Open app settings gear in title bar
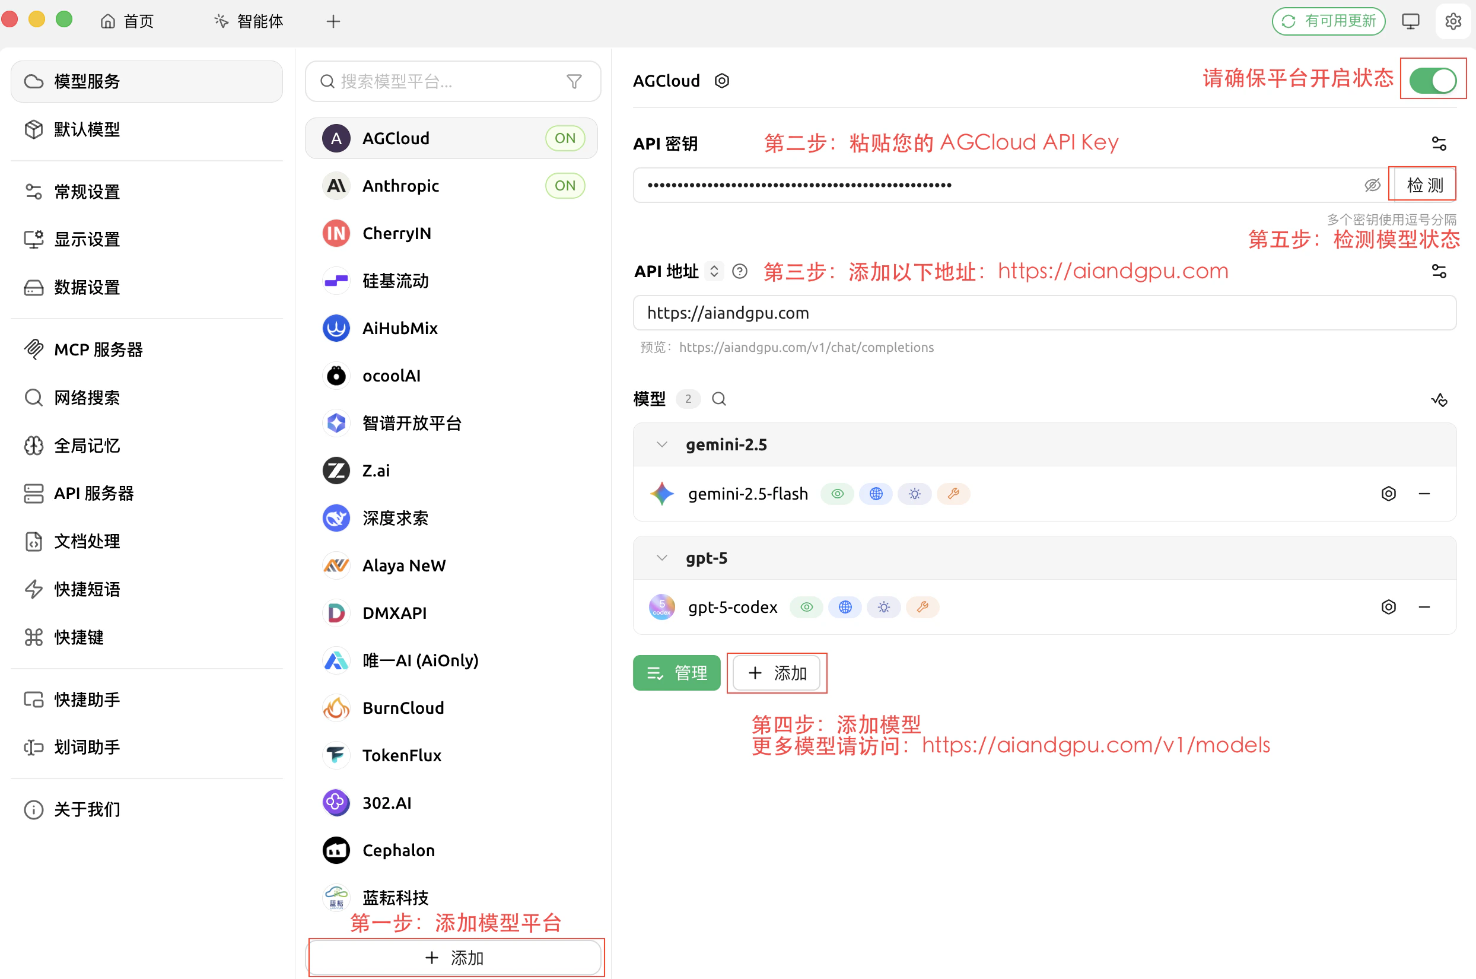Viewport: 1476px width, 979px height. (1453, 21)
